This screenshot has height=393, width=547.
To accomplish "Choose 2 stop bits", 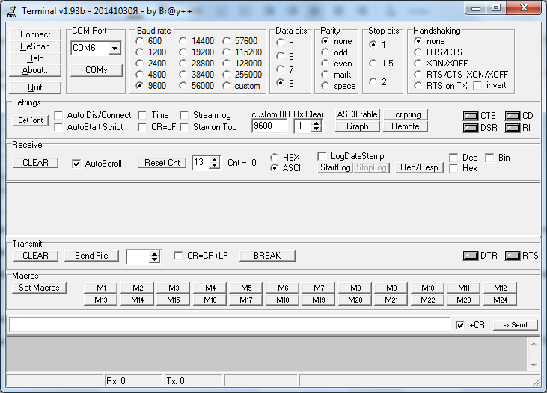I will (373, 82).
